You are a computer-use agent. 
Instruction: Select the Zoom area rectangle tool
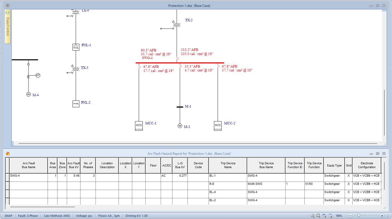(x=318, y=216)
